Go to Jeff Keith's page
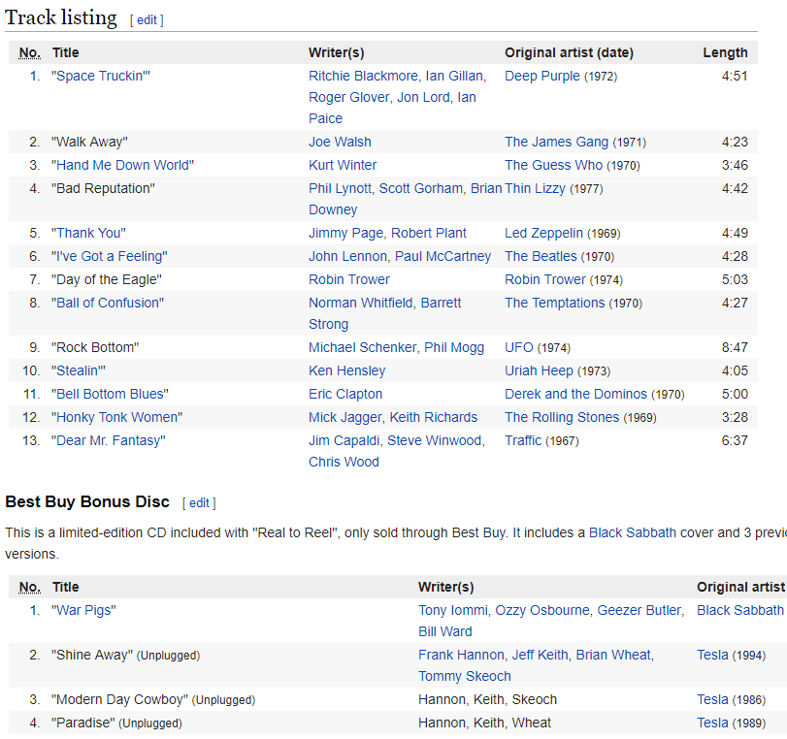The image size is (787, 739). 541,655
